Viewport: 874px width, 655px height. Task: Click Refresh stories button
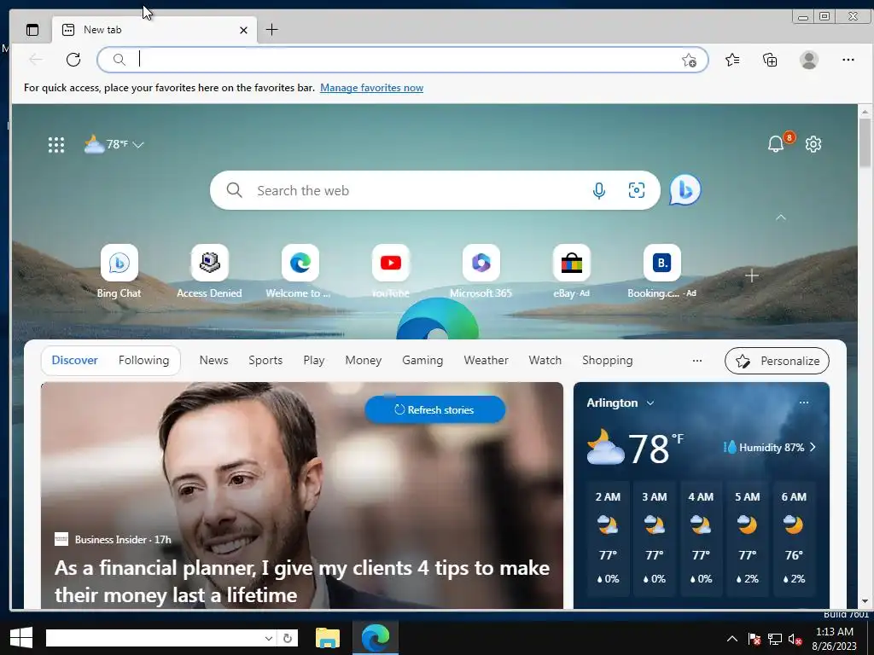pos(434,410)
